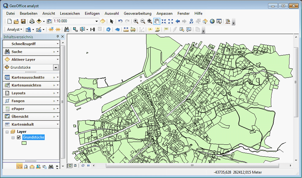
Task: Open the binoculars Find tool
Action: tap(67, 30)
